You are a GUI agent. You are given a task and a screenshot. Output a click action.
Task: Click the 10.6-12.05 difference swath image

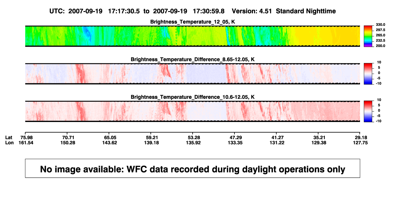pos(193,111)
